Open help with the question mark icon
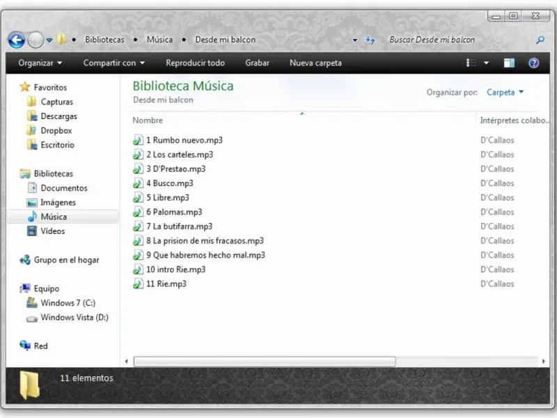Viewport: 557px width, 418px height. coord(533,63)
